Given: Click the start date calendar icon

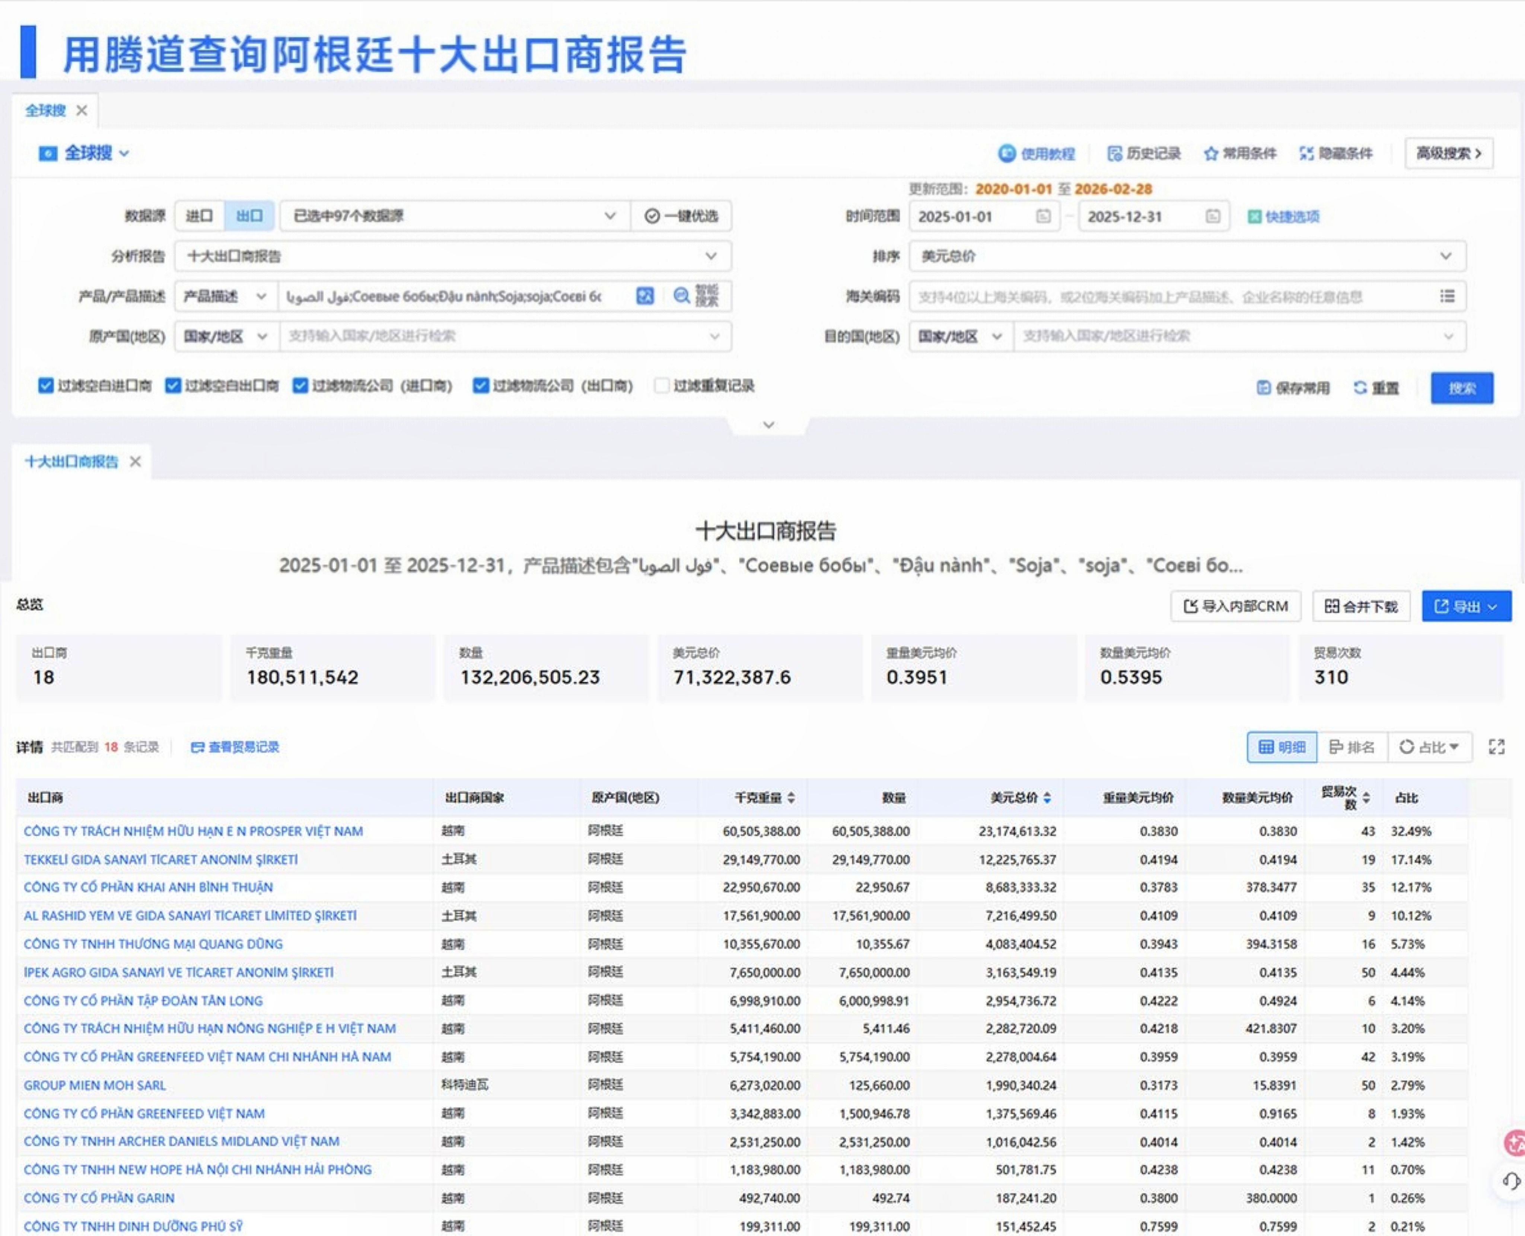Looking at the screenshot, I should pos(1043,216).
